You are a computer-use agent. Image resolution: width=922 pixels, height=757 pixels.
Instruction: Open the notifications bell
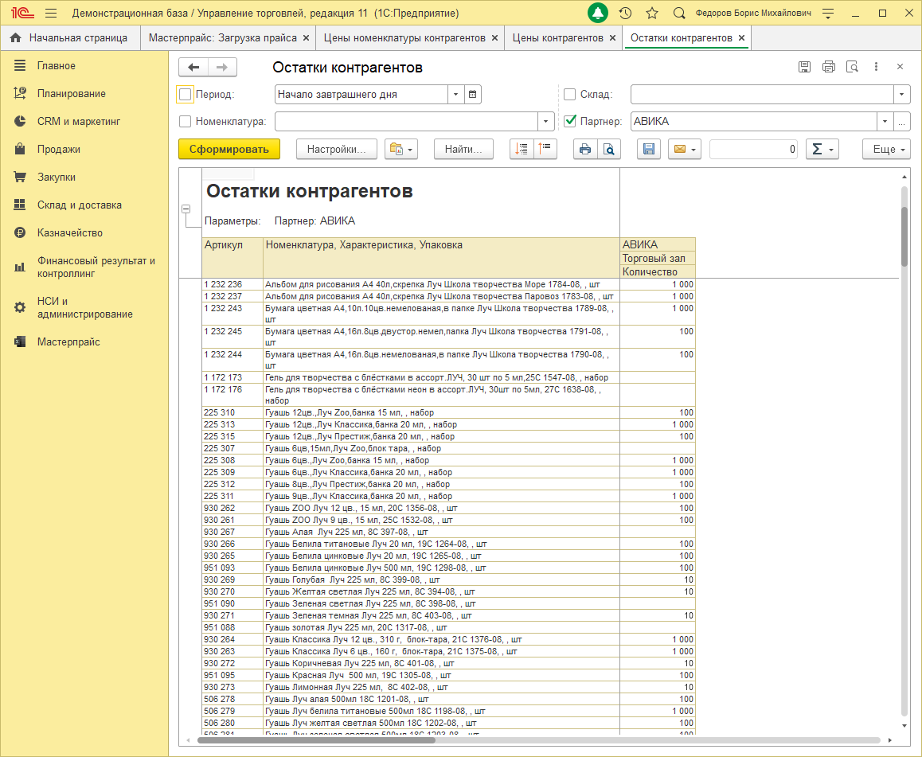(597, 14)
